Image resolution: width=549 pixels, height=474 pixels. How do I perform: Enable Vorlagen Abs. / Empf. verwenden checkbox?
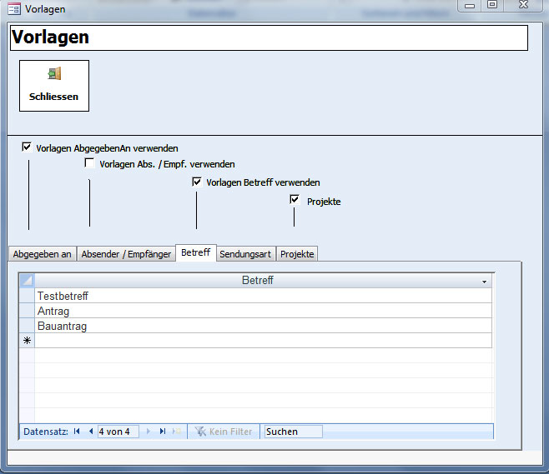[x=89, y=163]
